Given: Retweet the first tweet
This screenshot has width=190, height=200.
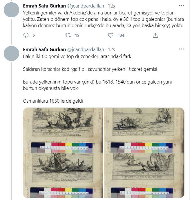Looking at the screenshot, I should 68,35.
